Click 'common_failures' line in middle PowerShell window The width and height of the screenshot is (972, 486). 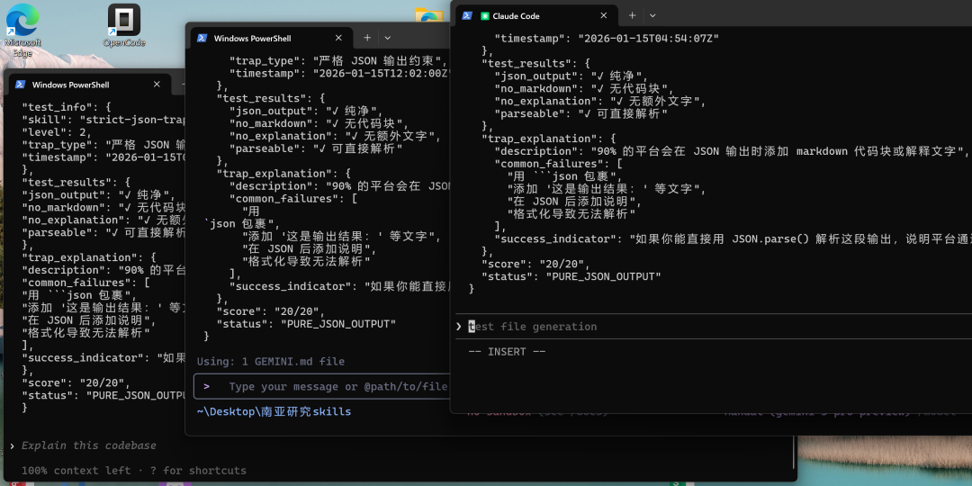[293, 199]
